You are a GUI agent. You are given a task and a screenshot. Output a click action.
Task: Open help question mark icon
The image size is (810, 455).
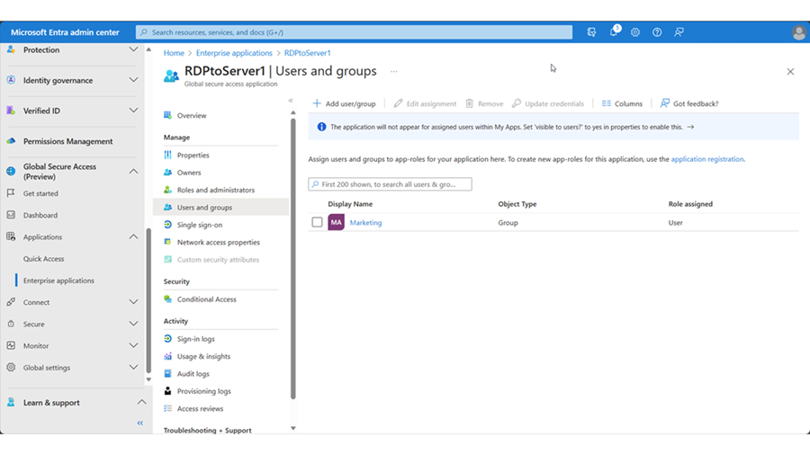(x=657, y=32)
